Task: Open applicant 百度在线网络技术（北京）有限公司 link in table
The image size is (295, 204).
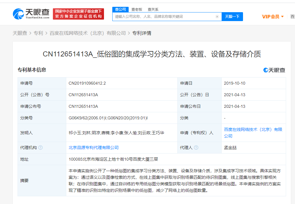Action: (x=253, y=133)
